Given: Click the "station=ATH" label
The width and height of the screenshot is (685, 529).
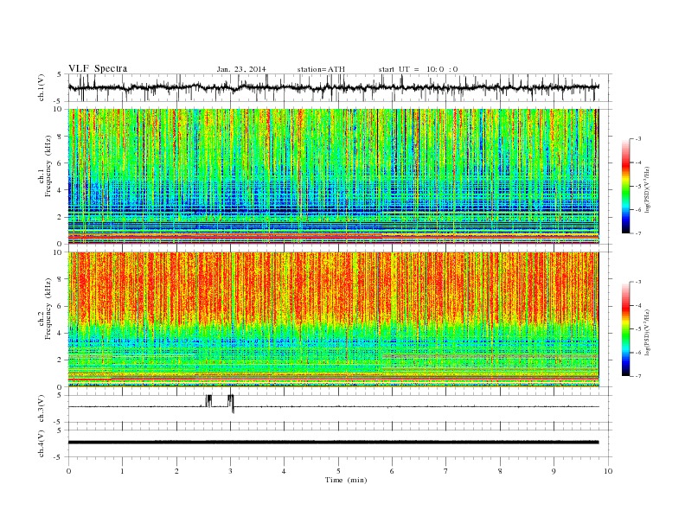Looking at the screenshot, I should pos(321,69).
